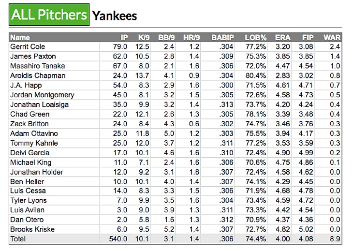Sort by the K/9 column header
The image size is (353, 251).
click(144, 37)
